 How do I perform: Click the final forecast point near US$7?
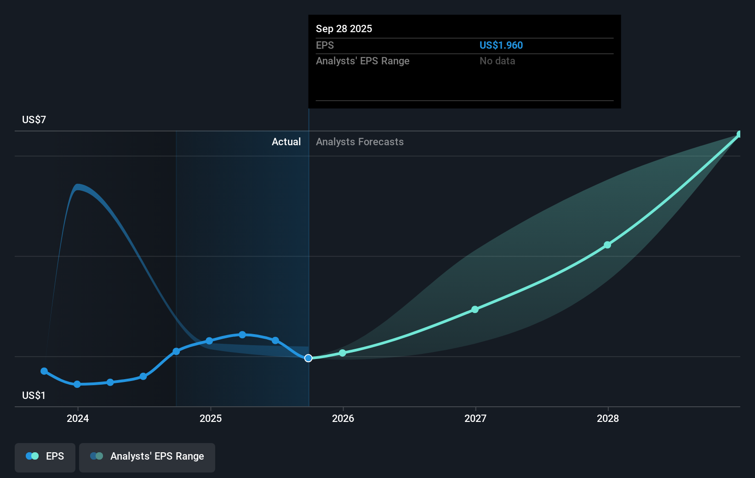(739, 134)
